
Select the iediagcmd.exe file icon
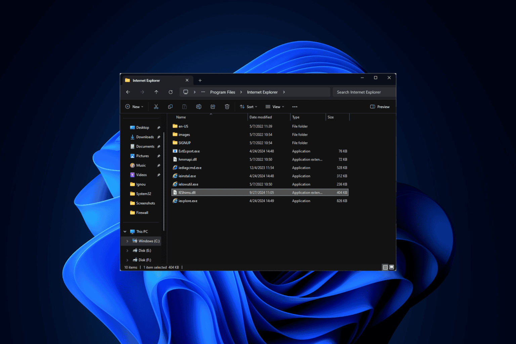pyautogui.click(x=175, y=168)
